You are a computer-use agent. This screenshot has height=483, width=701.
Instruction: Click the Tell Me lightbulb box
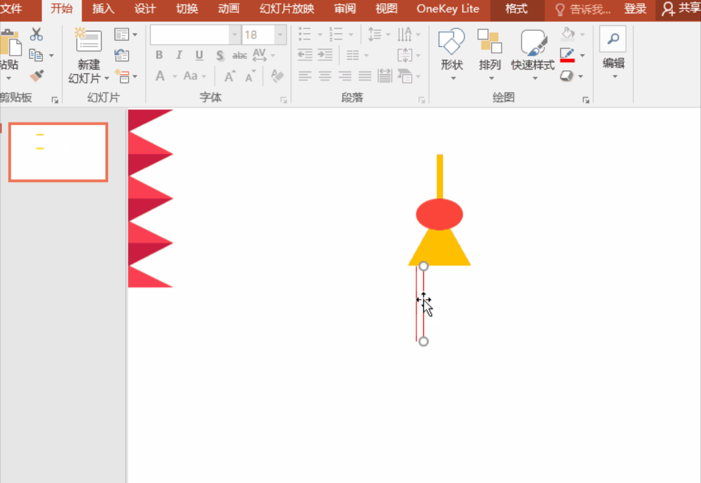583,9
